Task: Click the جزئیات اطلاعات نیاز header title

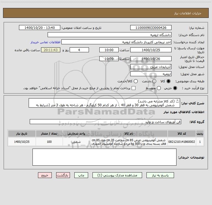Action: [x=187, y=13]
